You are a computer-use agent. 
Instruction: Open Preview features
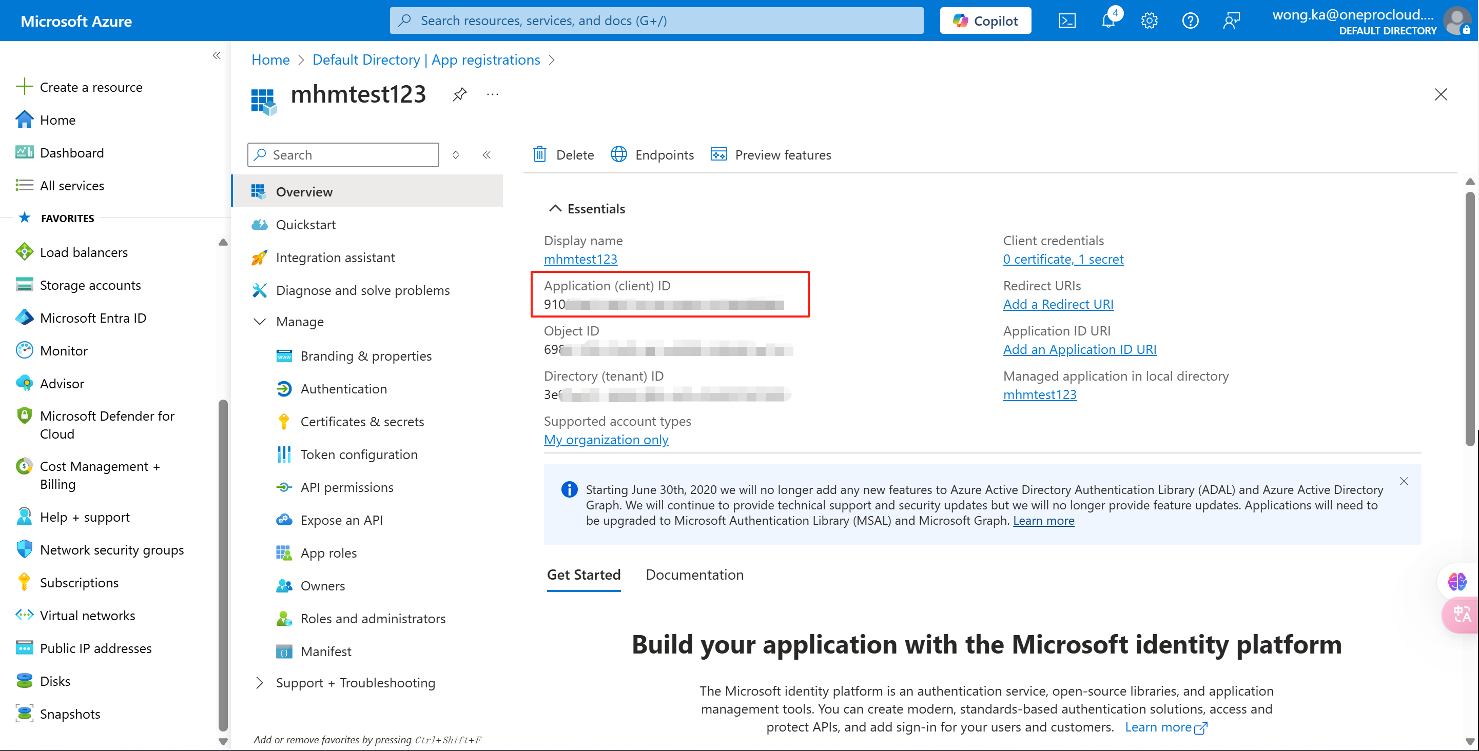[771, 155]
